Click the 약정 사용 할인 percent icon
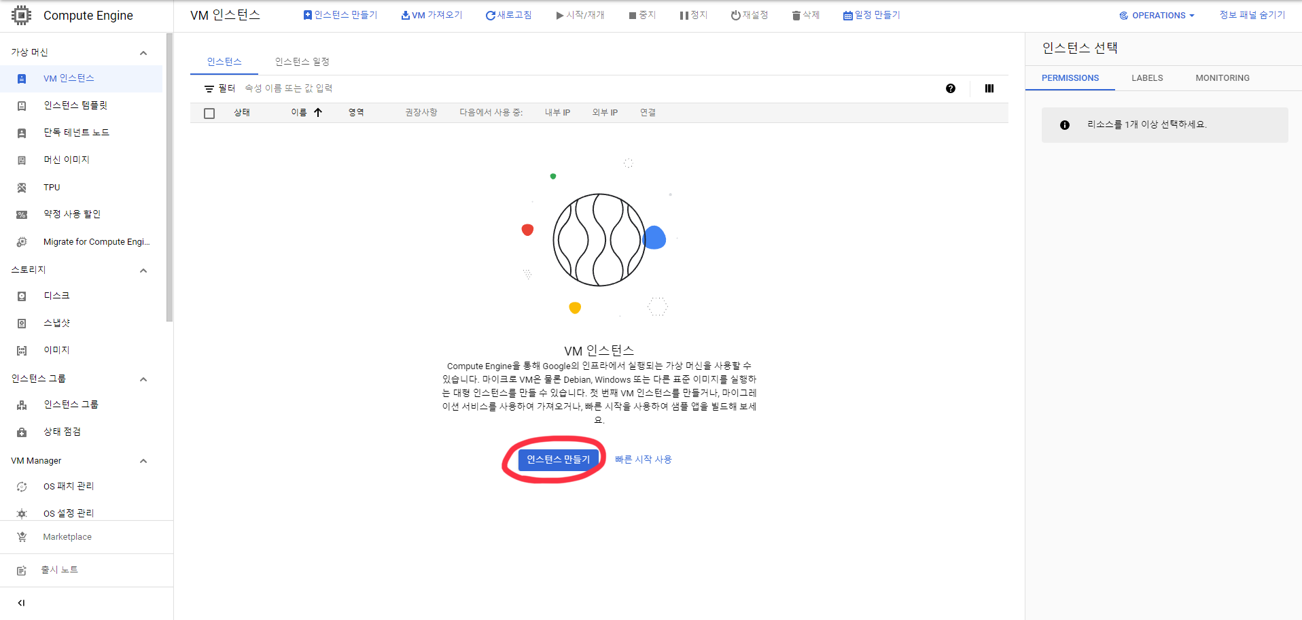Screen dimensions: 1302x620 click(22, 215)
